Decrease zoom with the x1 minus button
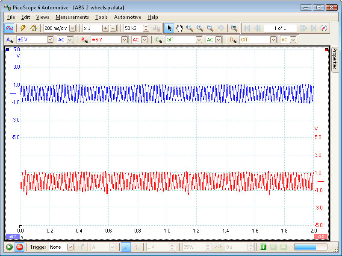This screenshot has height=256, width=342. 113,28
